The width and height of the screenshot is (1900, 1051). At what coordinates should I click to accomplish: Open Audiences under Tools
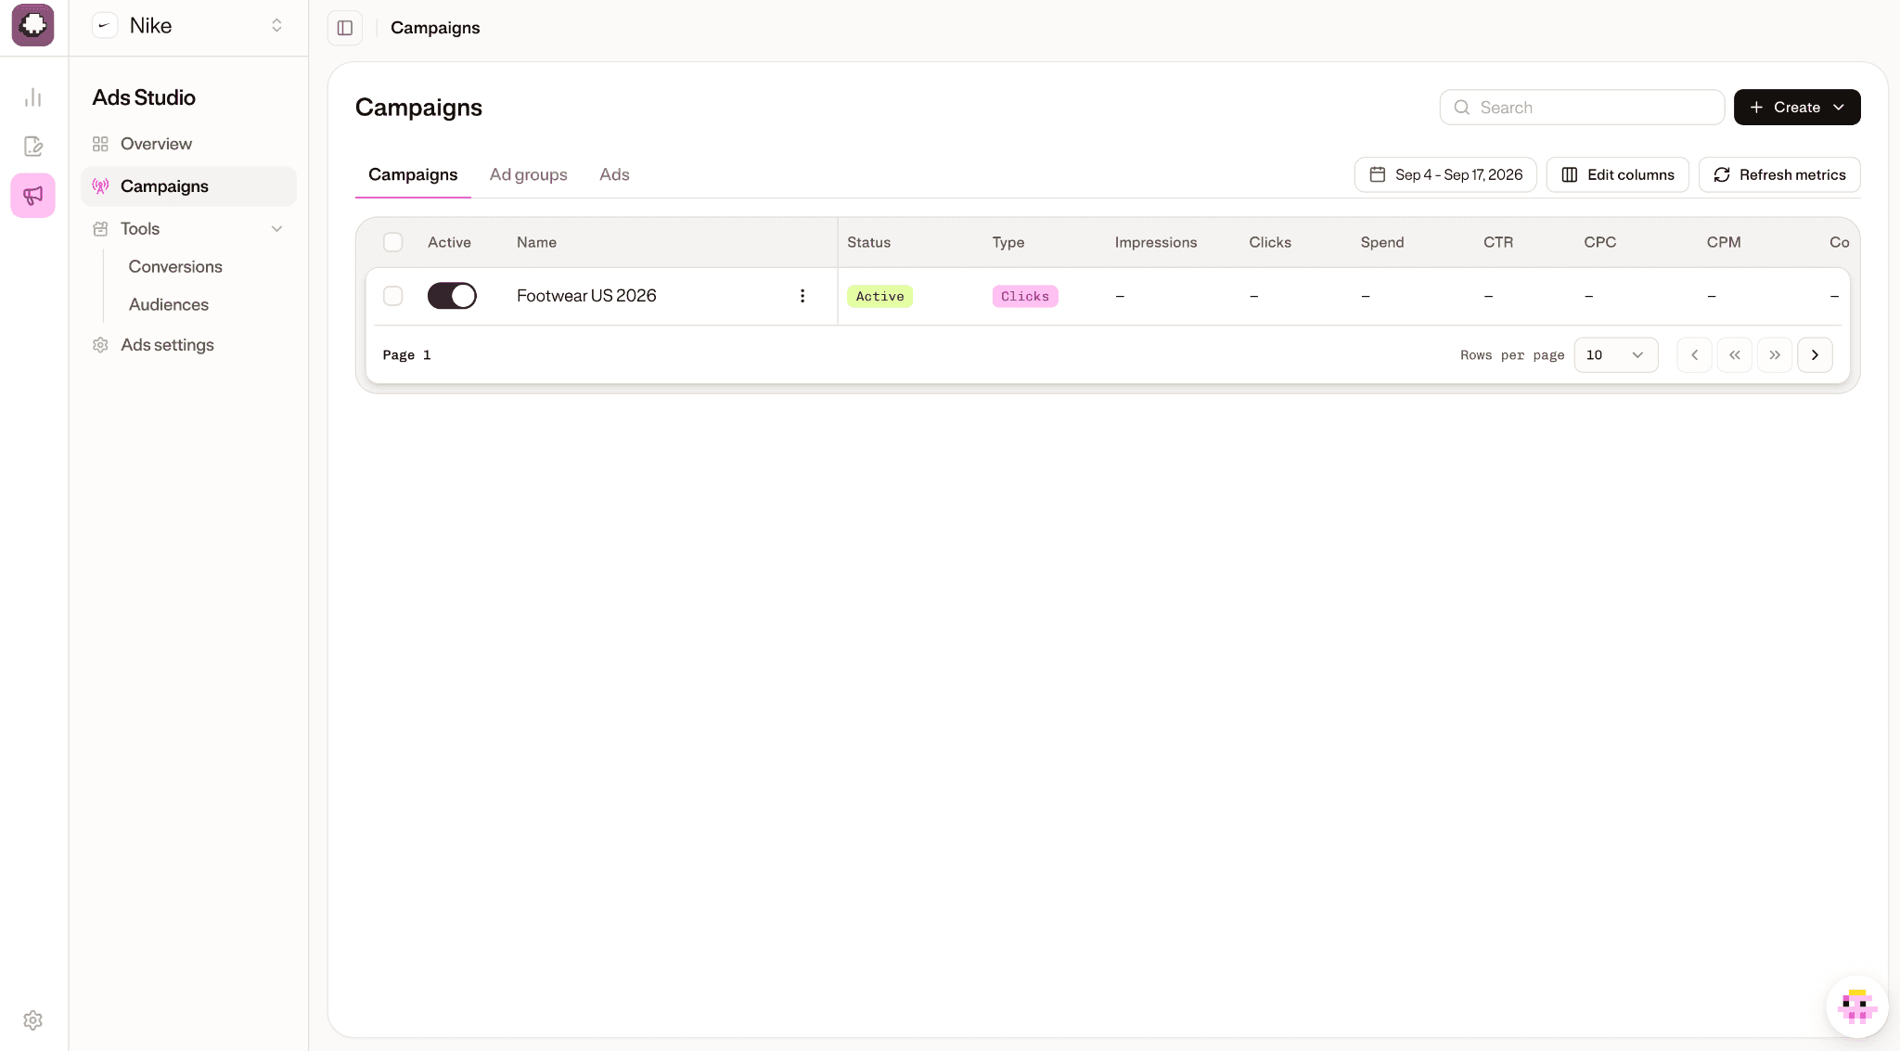(x=169, y=305)
